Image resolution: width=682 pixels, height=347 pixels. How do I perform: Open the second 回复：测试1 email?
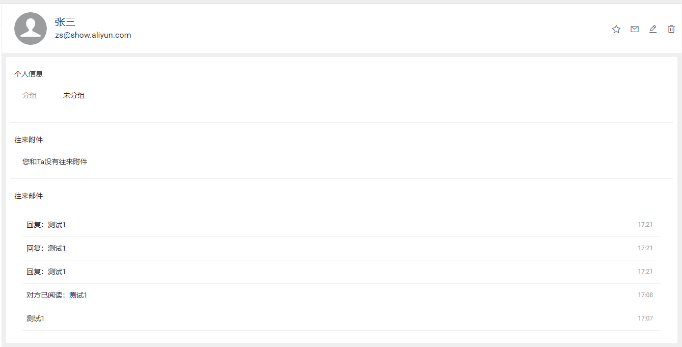(x=46, y=248)
